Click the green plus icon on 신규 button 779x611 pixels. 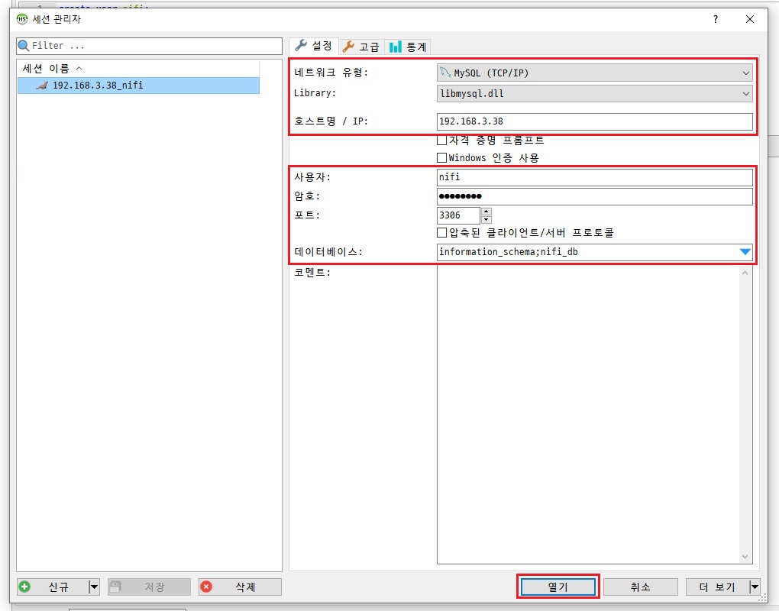(24, 587)
